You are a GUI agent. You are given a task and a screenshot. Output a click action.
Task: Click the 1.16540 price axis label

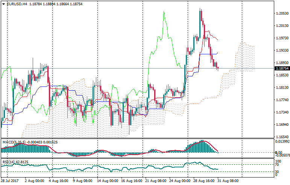[282, 137]
